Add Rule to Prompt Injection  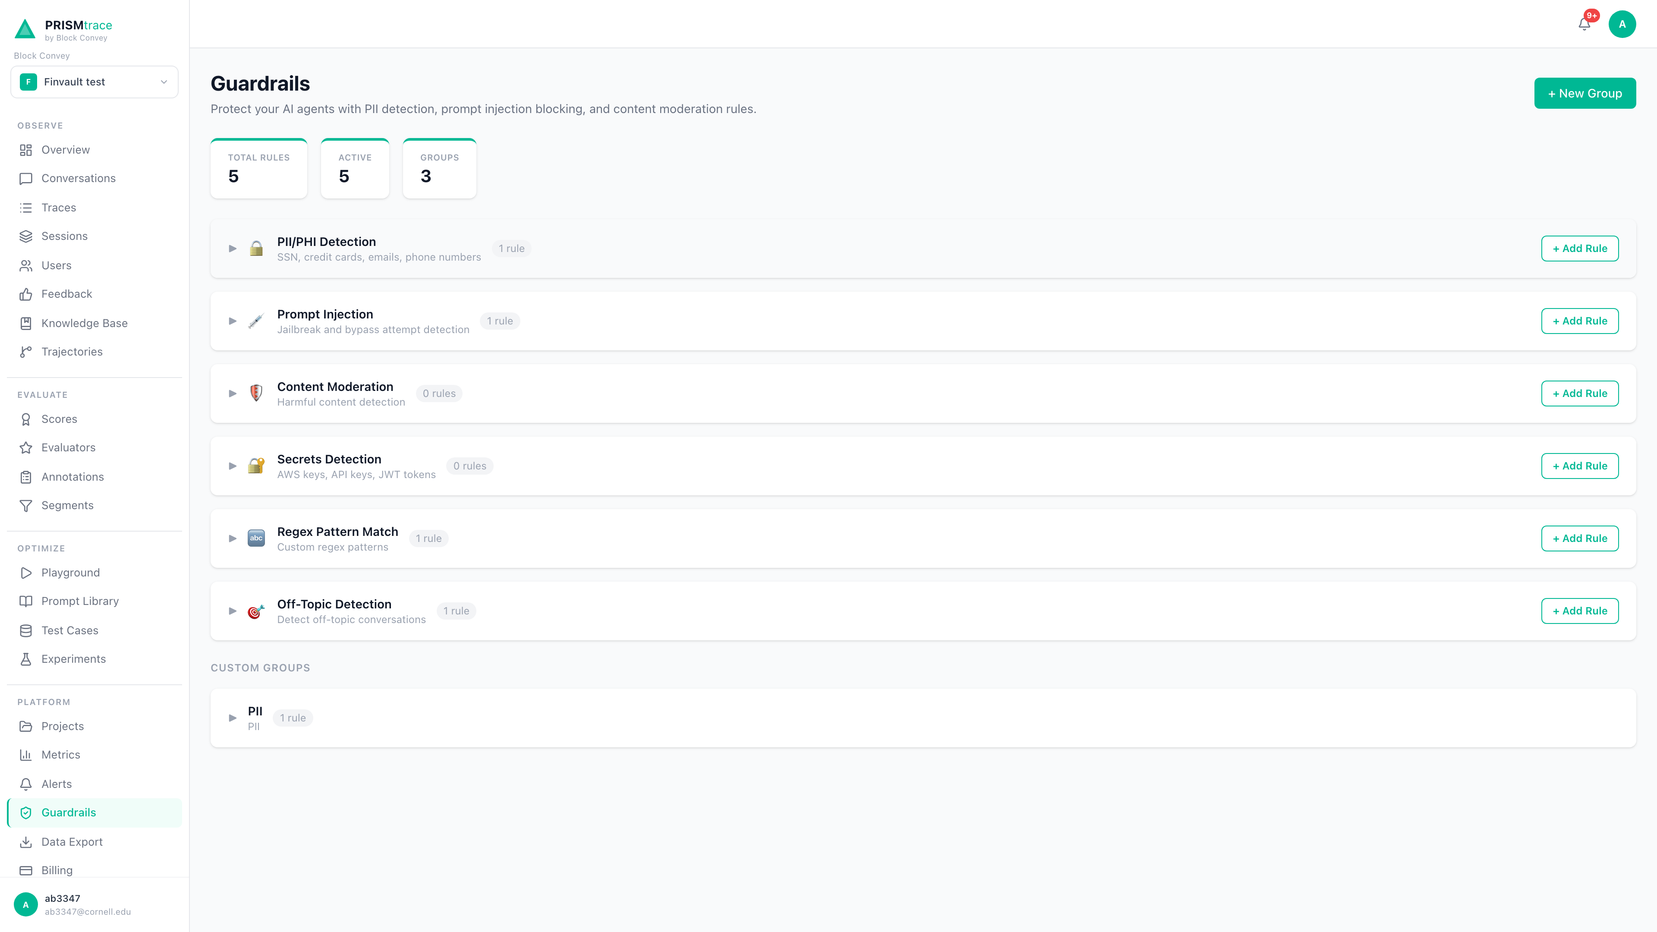pyautogui.click(x=1580, y=321)
